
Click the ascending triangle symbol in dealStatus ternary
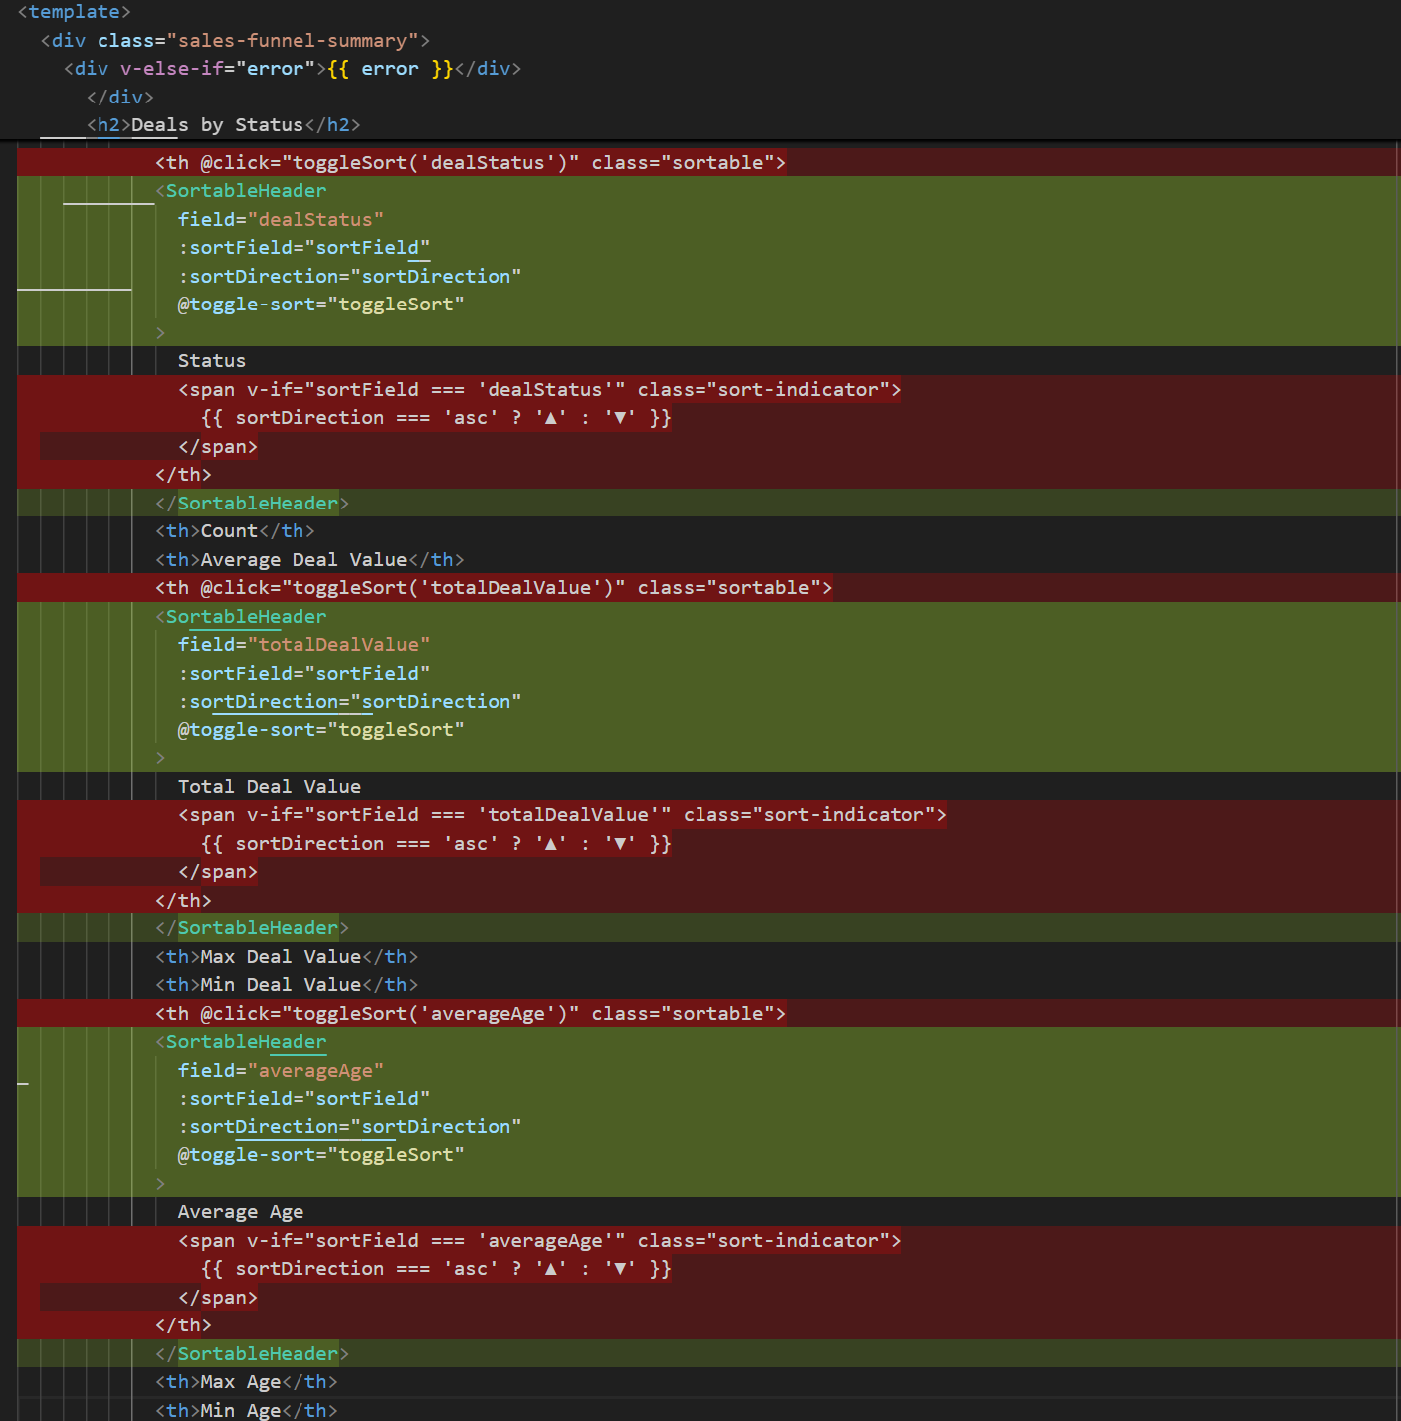click(550, 417)
